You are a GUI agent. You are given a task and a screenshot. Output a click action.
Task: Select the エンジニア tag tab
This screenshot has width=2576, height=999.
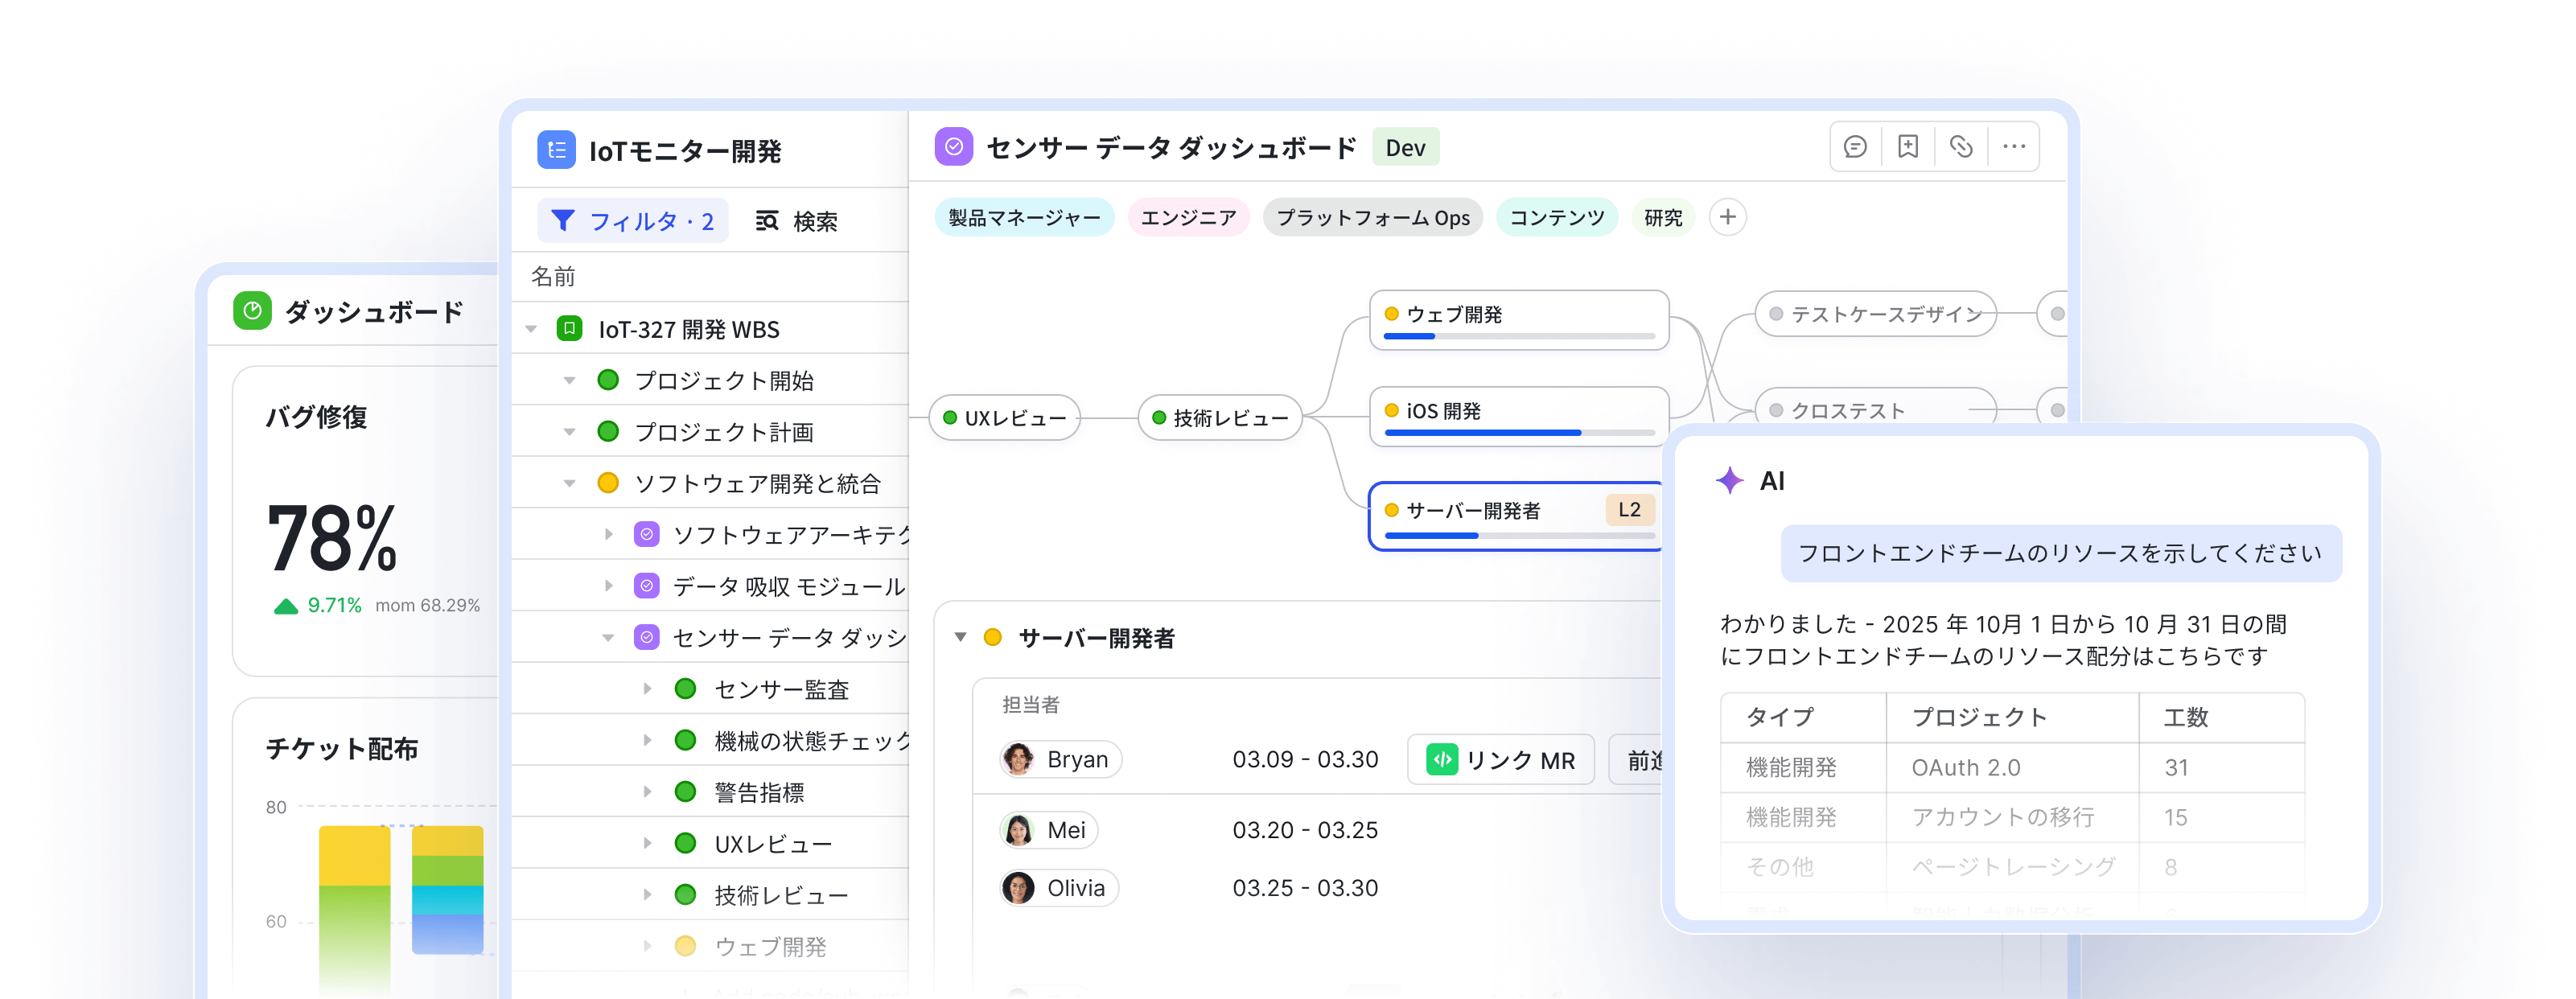1188,217
